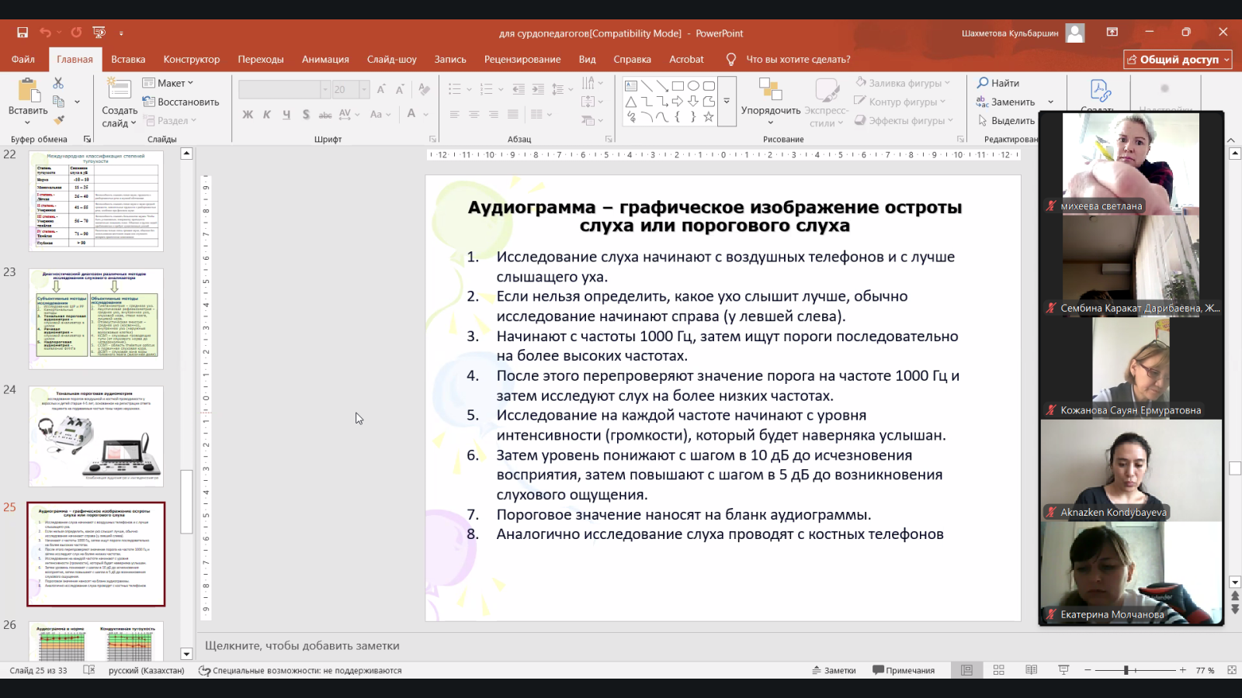
Task: Click the Cut scissors icon
Action: (58, 83)
